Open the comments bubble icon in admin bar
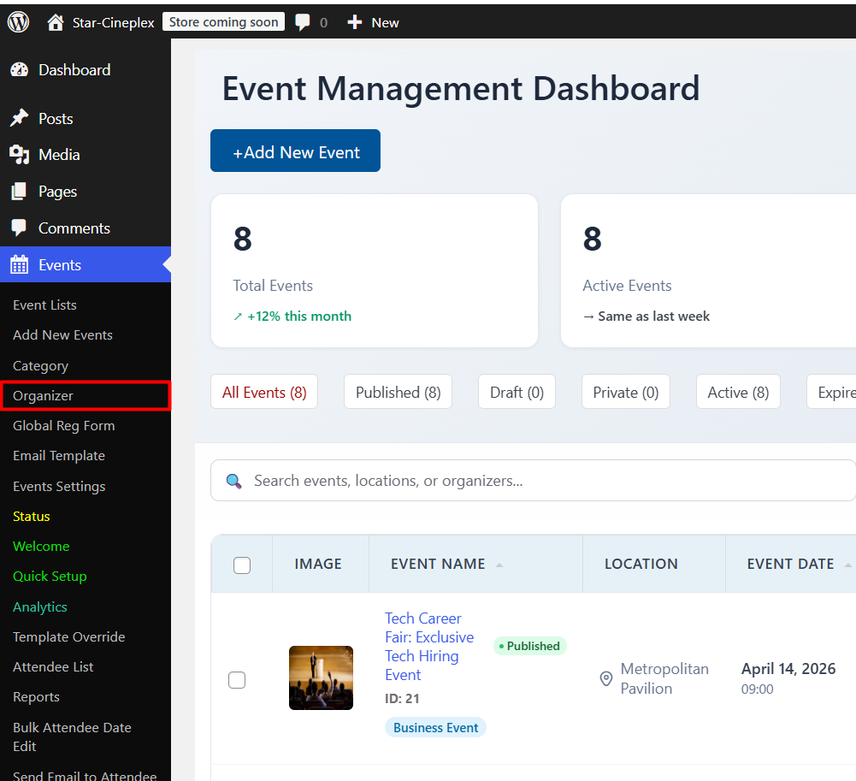The width and height of the screenshot is (856, 781). click(303, 22)
